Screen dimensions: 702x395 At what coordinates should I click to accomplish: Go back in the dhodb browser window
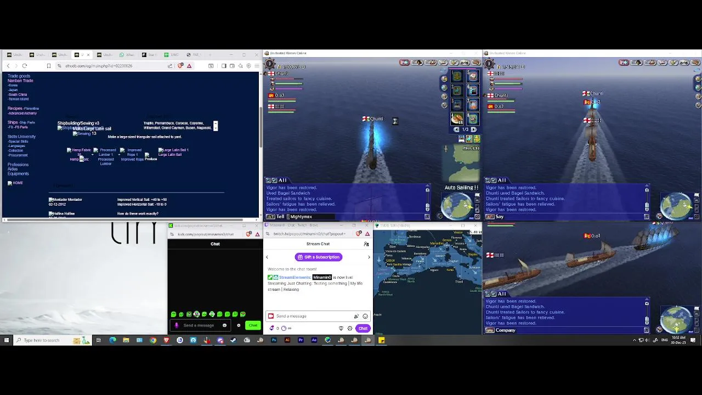(x=8, y=66)
